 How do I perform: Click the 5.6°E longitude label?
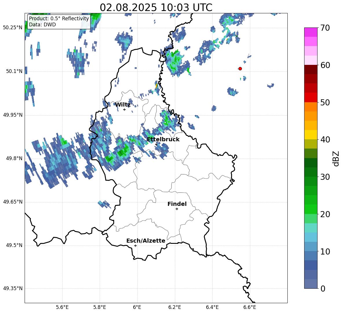(x=62, y=307)
